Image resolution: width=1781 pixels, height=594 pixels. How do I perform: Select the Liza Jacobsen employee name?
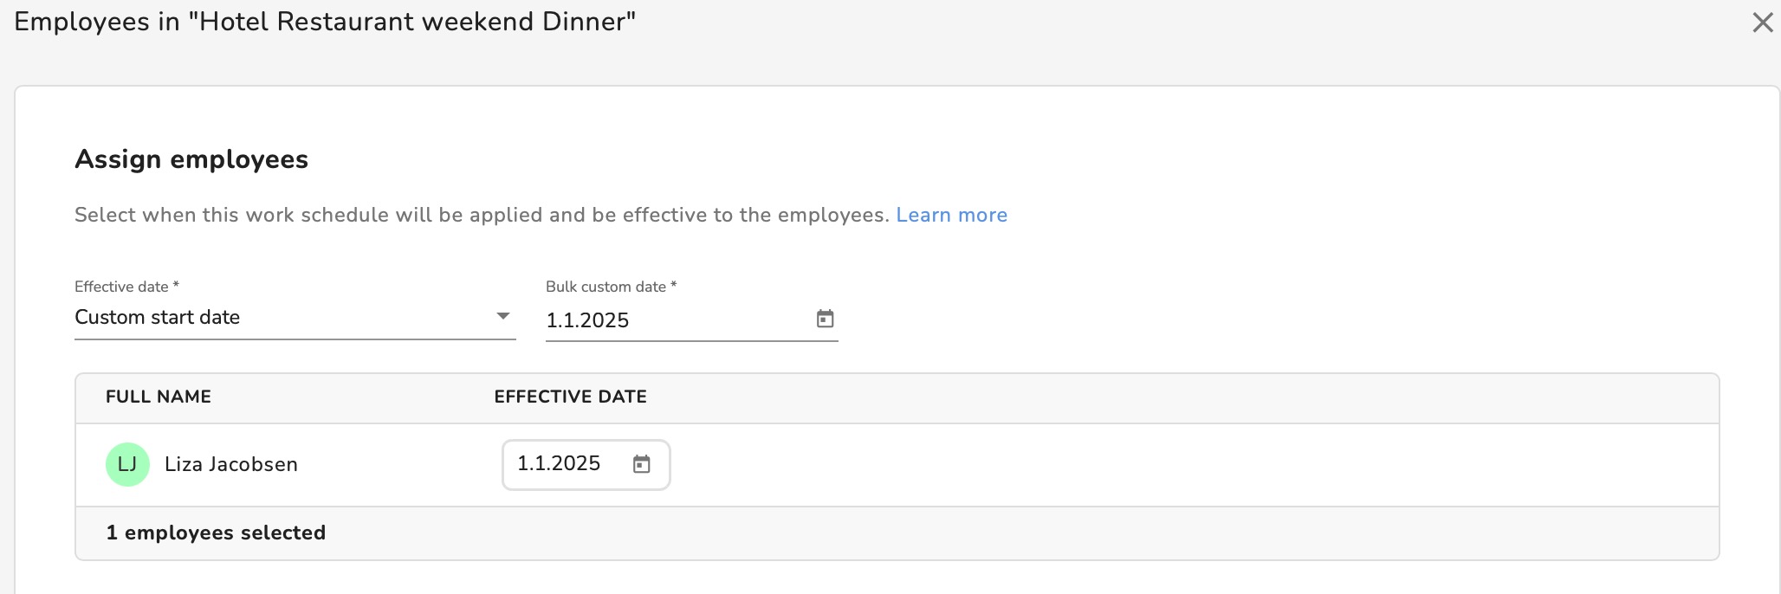231,464
